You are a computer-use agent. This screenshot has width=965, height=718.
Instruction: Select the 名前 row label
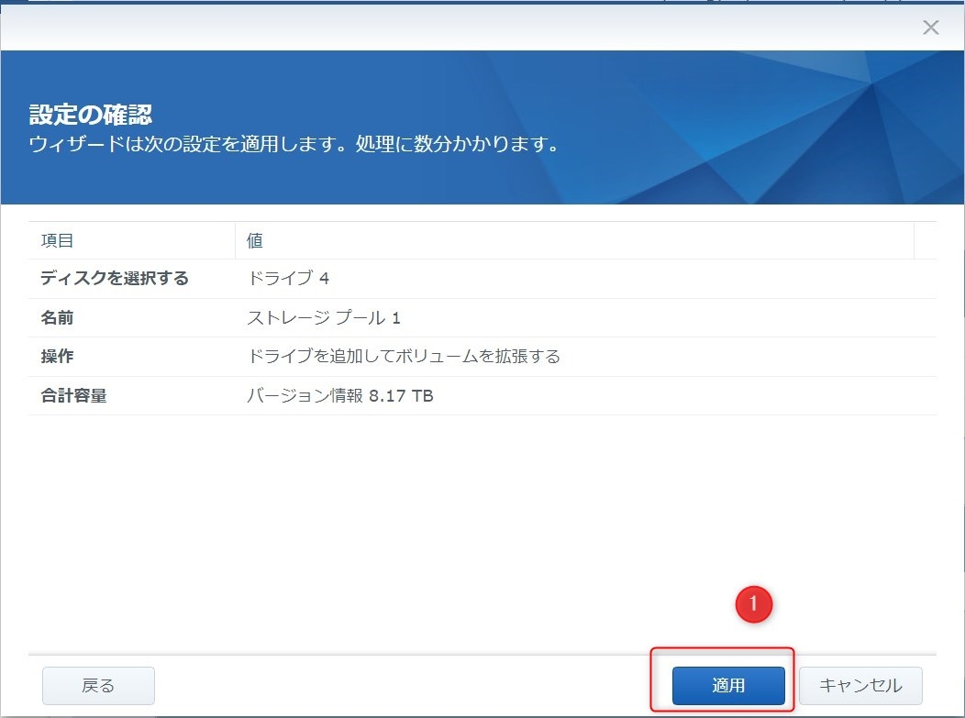coord(57,318)
